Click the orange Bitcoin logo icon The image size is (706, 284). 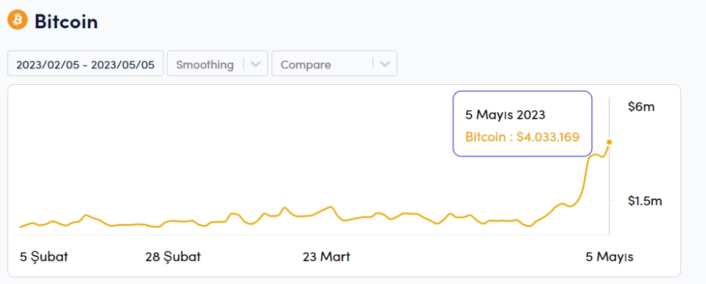tap(17, 19)
